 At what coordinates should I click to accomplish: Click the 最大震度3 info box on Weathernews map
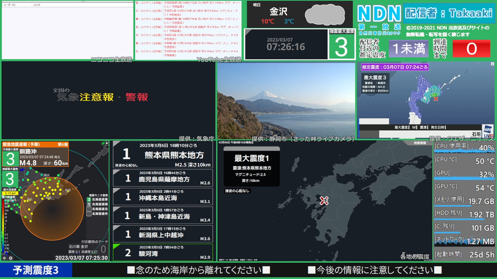pos(375,84)
